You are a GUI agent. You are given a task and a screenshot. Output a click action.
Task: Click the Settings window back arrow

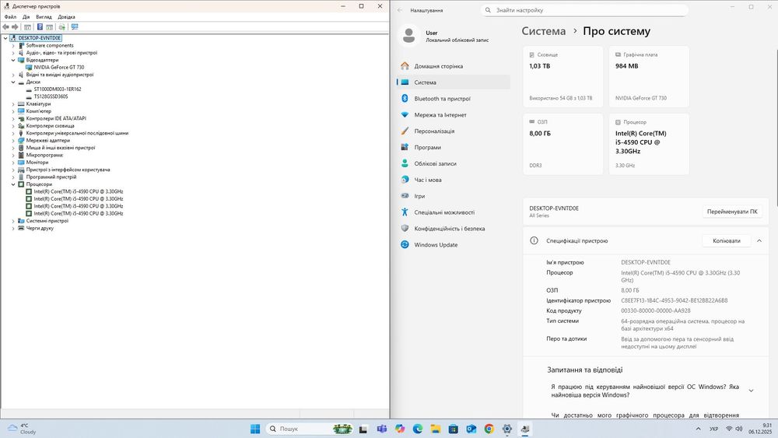(400, 10)
